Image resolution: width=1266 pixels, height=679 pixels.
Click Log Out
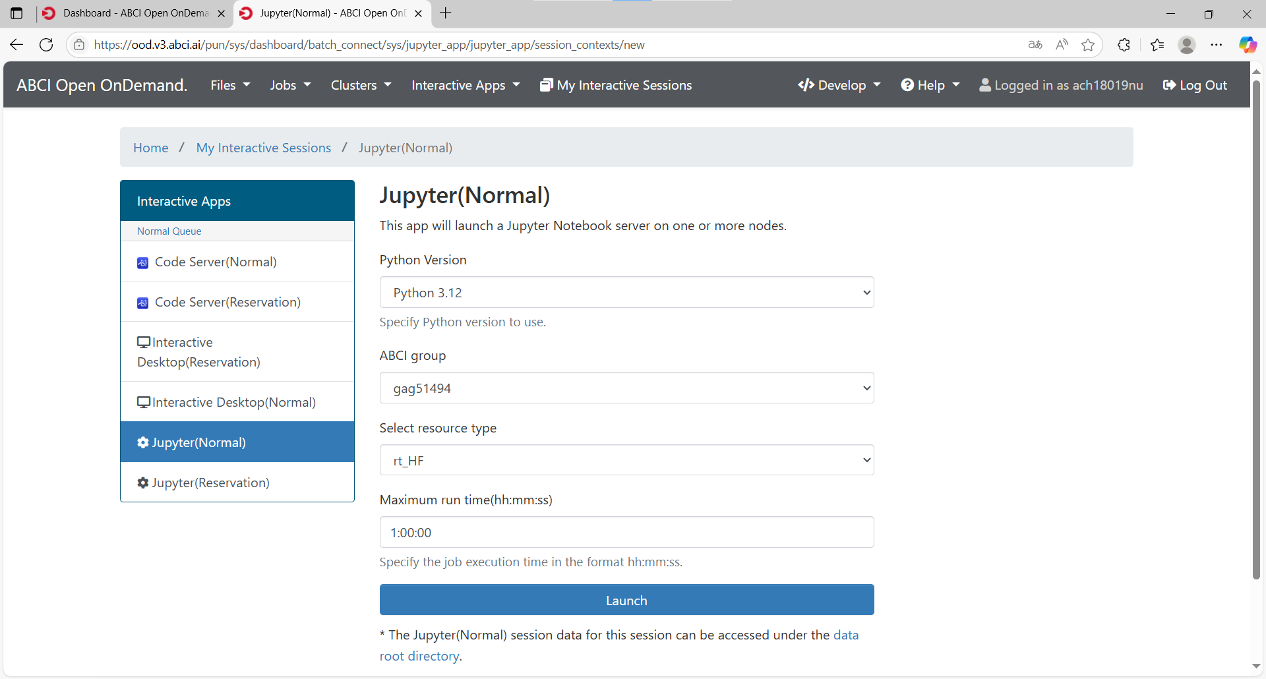tap(1195, 85)
